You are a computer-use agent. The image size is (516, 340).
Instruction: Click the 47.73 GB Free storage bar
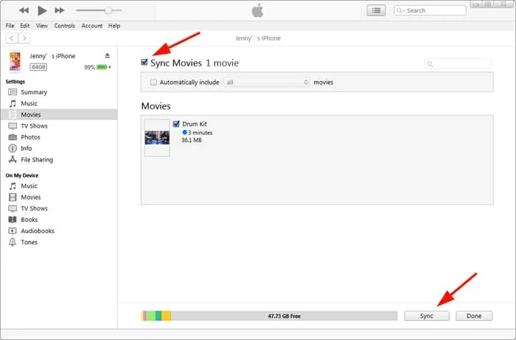pyautogui.click(x=270, y=316)
